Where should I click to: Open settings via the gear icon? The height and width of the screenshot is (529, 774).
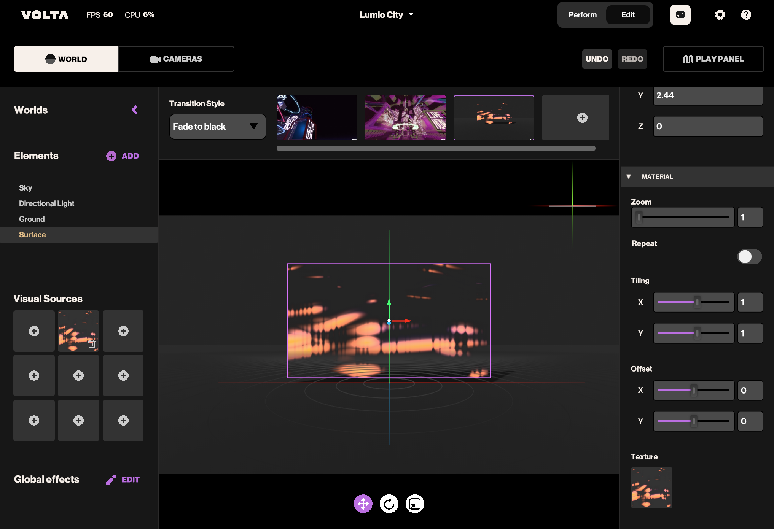pyautogui.click(x=720, y=15)
